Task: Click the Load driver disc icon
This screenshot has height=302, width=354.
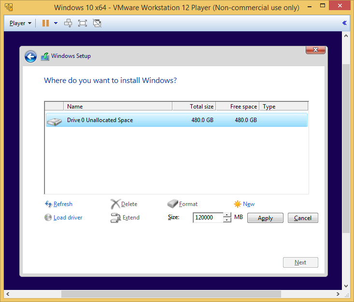Action: tap(48, 218)
